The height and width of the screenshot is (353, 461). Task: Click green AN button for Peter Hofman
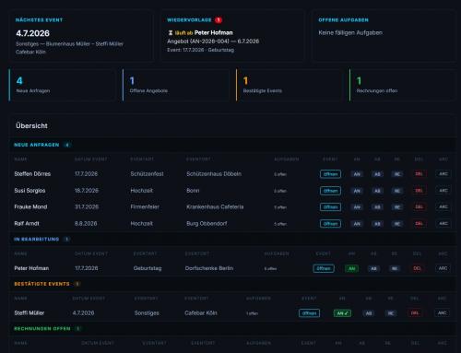click(x=351, y=268)
